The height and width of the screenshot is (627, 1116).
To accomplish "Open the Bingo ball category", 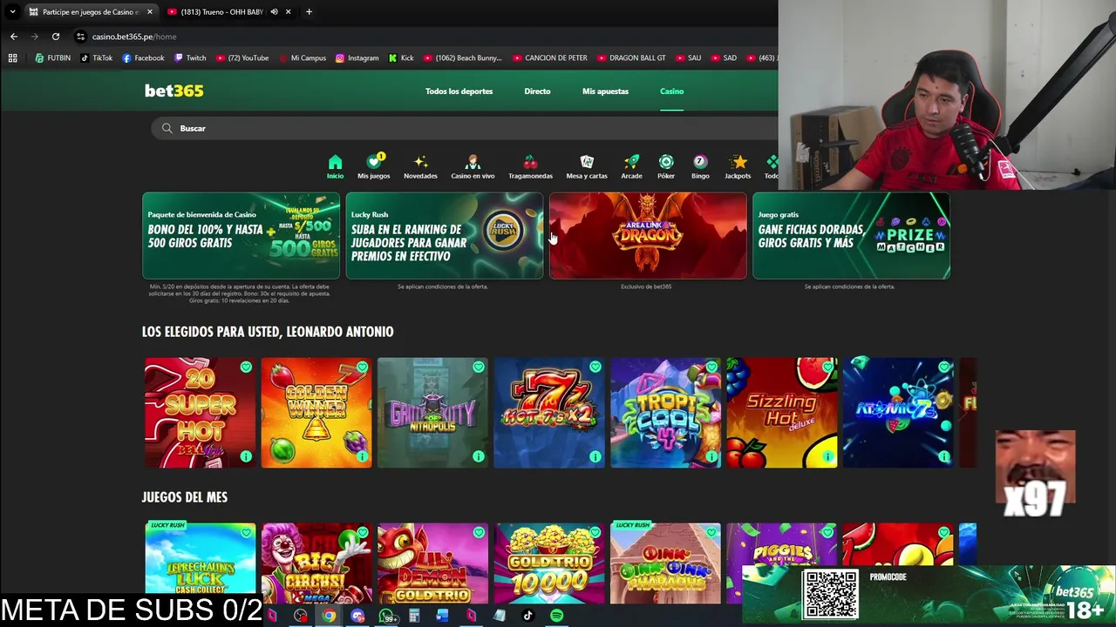I will [700, 167].
